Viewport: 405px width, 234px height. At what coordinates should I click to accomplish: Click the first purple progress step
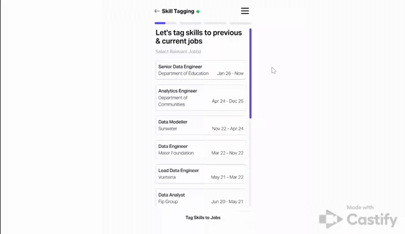pyautogui.click(x=160, y=23)
